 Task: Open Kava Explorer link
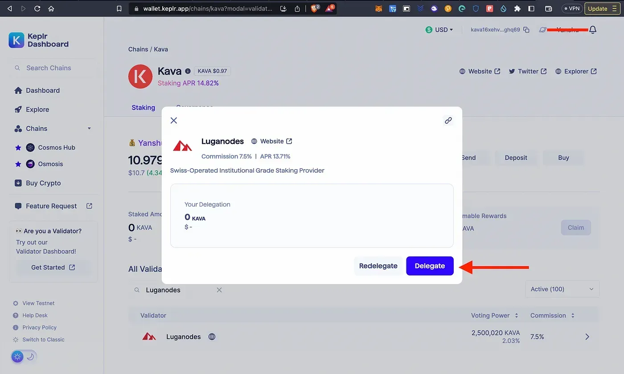pyautogui.click(x=576, y=71)
